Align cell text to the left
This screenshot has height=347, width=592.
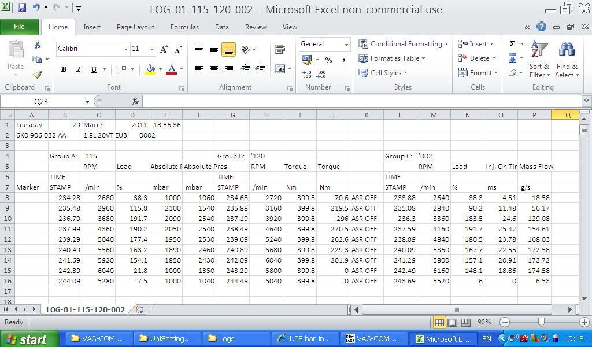tap(199, 69)
